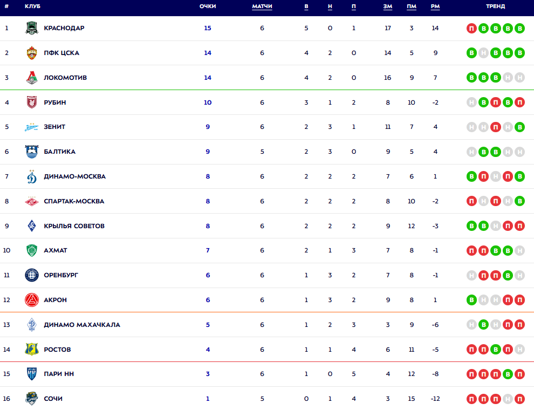
Task: Sort the table by МАТЧИ column
Action: (262, 6)
